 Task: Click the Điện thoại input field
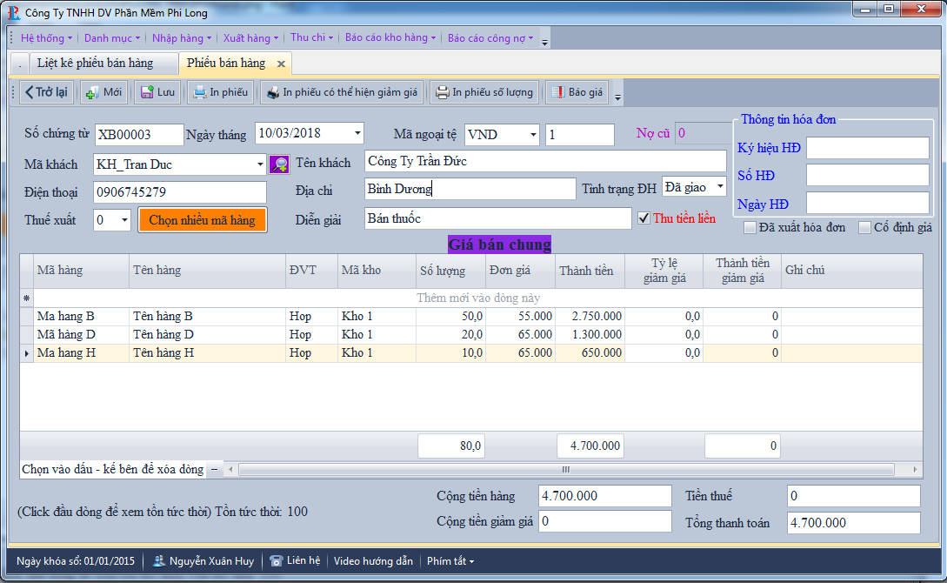179,192
